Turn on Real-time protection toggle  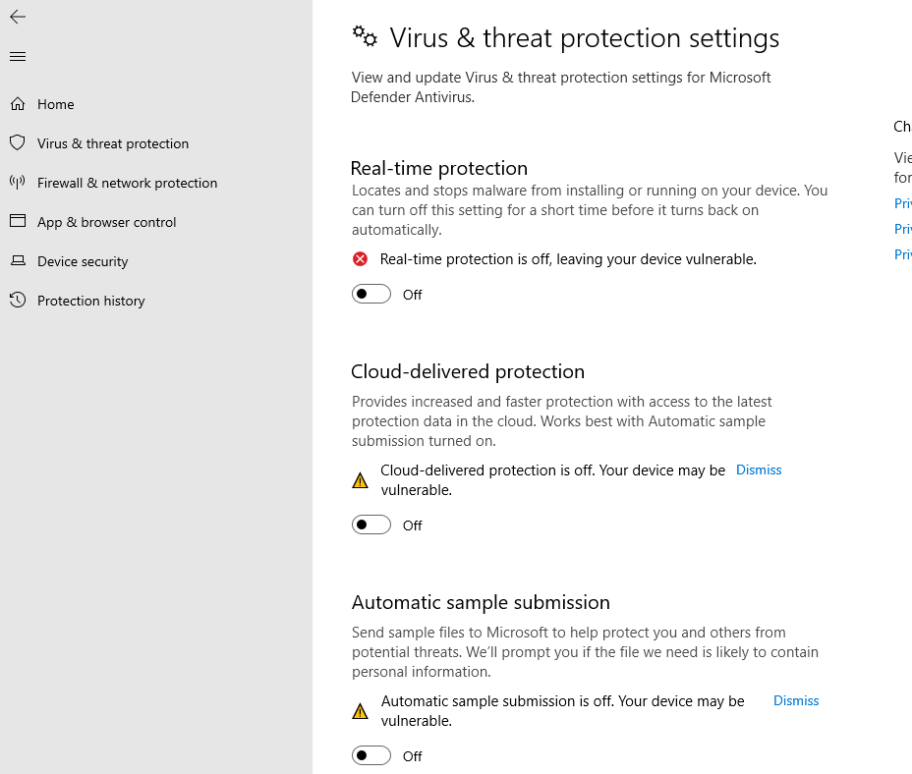click(x=371, y=295)
